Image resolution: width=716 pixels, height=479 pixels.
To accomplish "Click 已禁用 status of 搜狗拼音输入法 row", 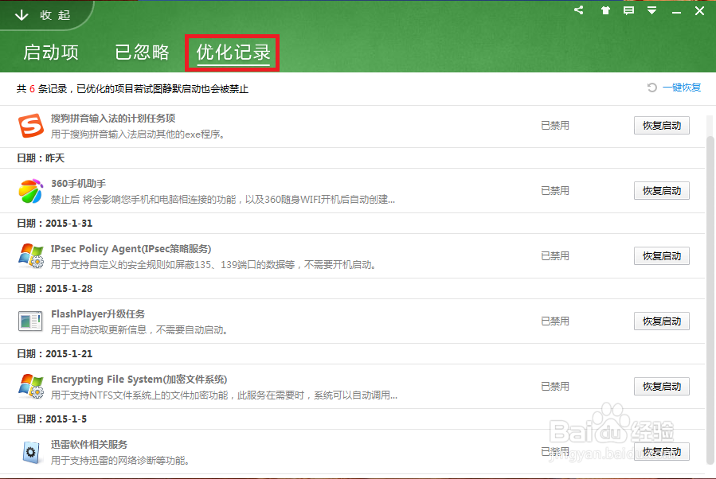I will click(x=555, y=126).
